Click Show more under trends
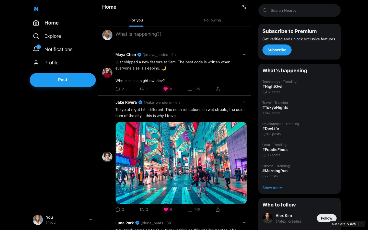This screenshot has width=368, height=230. 272,188
